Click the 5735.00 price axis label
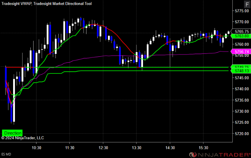The height and width of the screenshot is (158, 251). (x=242, y=100)
